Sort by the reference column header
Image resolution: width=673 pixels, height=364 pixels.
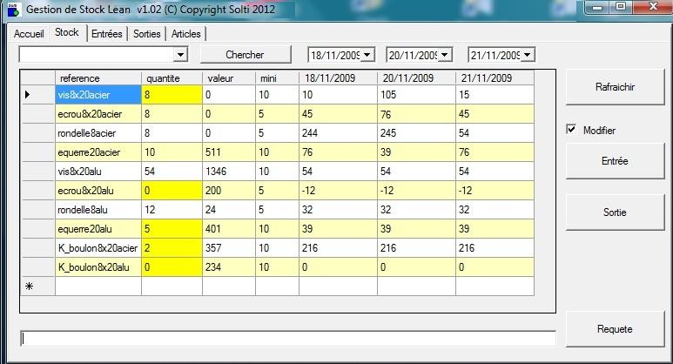tap(98, 78)
